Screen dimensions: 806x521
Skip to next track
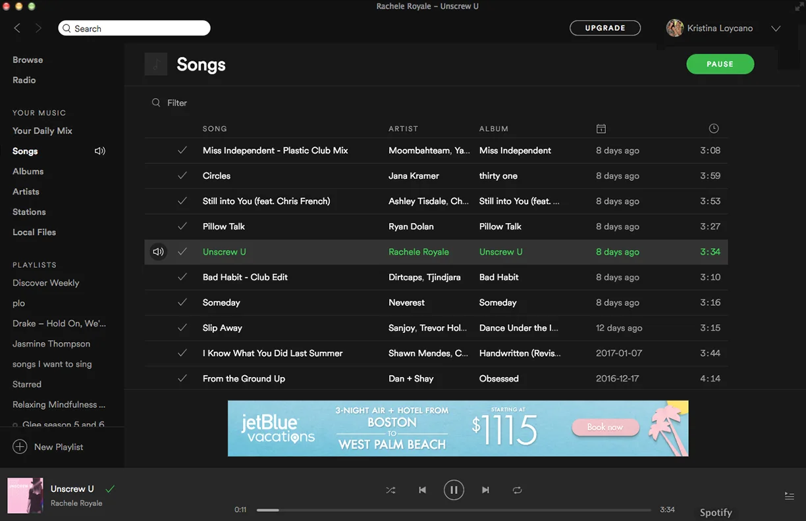485,490
